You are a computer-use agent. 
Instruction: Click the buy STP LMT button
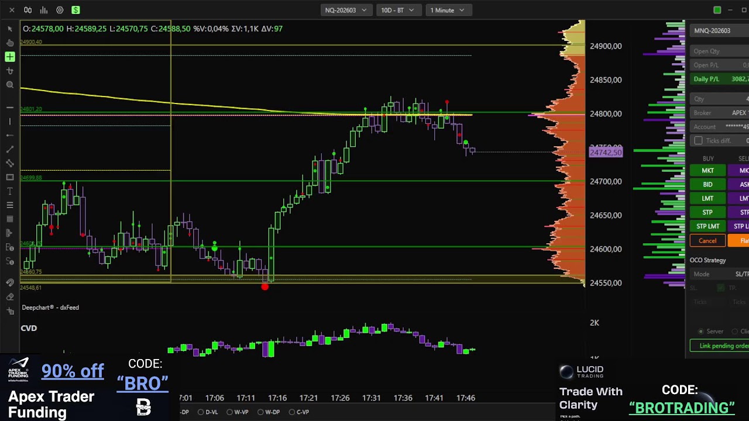707,226
